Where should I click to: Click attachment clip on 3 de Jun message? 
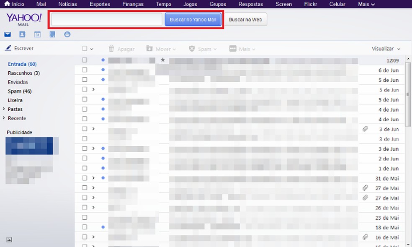pos(365,129)
